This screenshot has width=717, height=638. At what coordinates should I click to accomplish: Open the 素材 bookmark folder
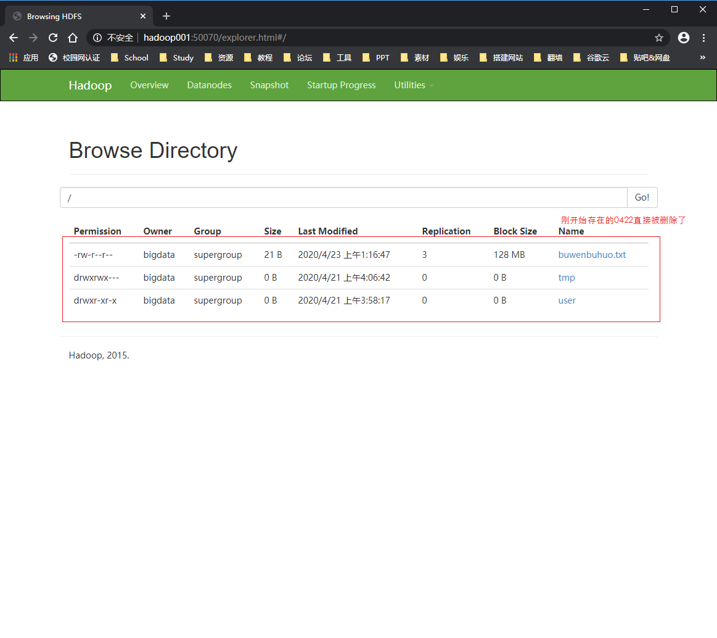point(415,57)
